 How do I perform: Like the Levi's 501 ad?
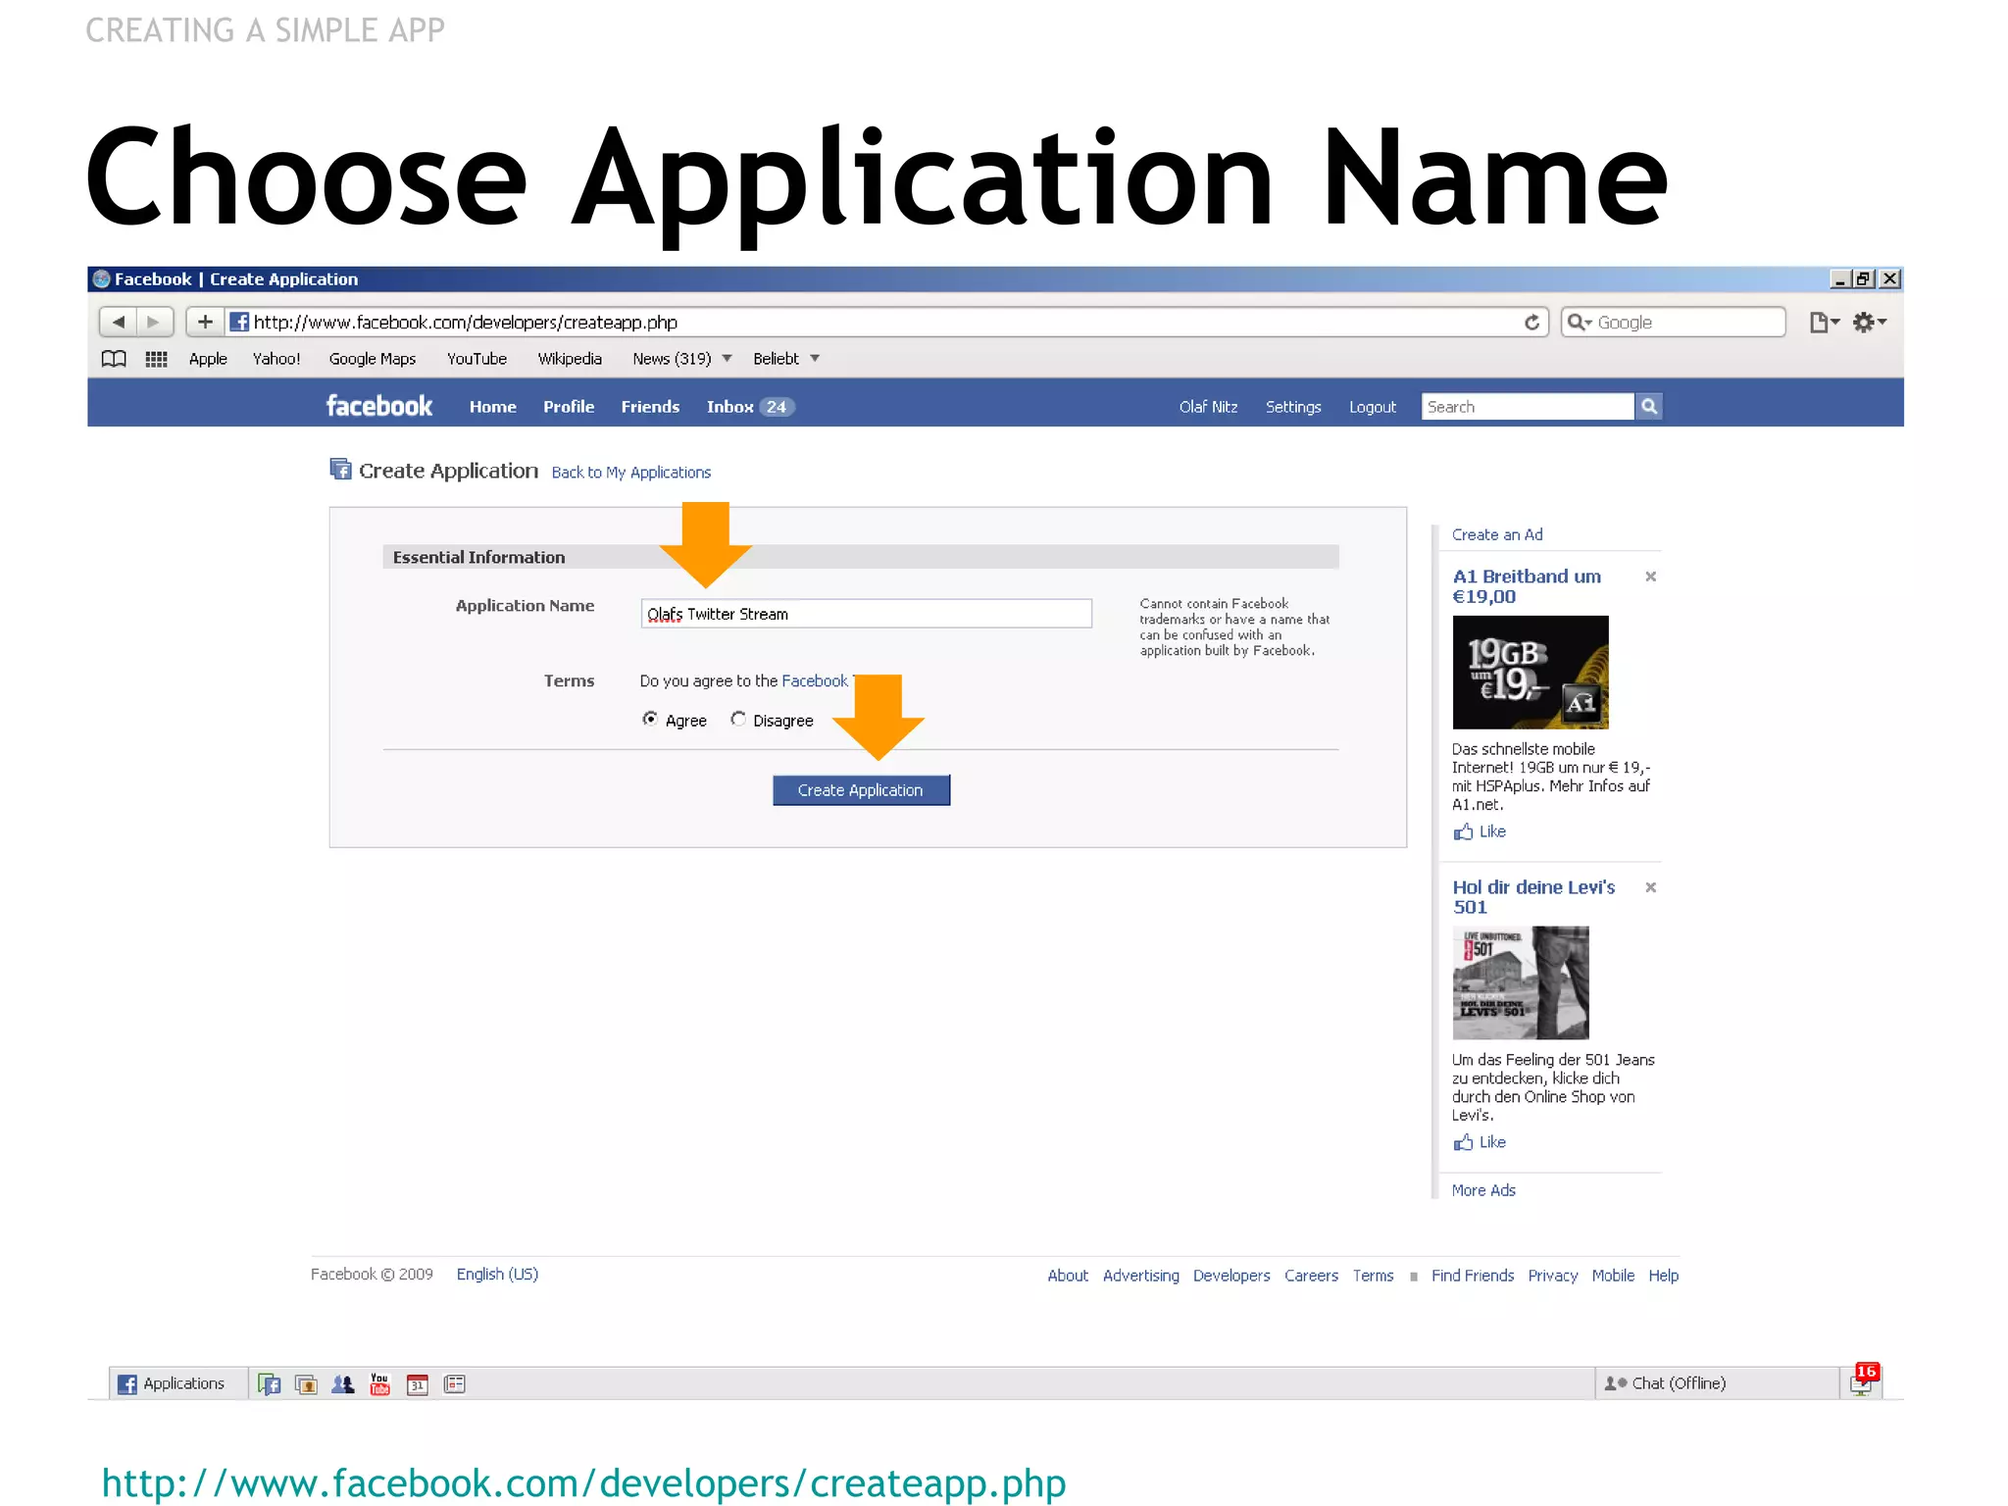click(1480, 1142)
